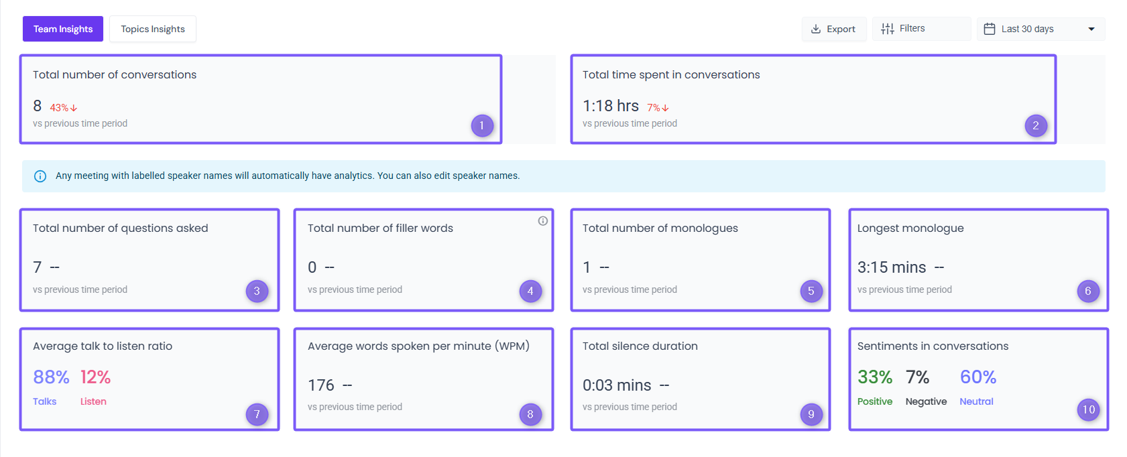Switch to the Team Insights tab
Screen dimensions: 1127x457
click(x=63, y=29)
